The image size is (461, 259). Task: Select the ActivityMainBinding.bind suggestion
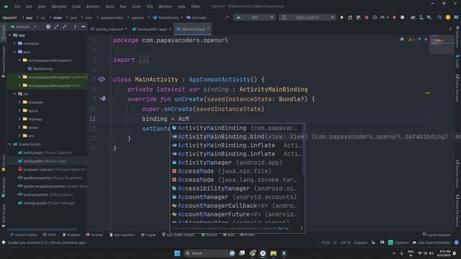[x=237, y=137]
